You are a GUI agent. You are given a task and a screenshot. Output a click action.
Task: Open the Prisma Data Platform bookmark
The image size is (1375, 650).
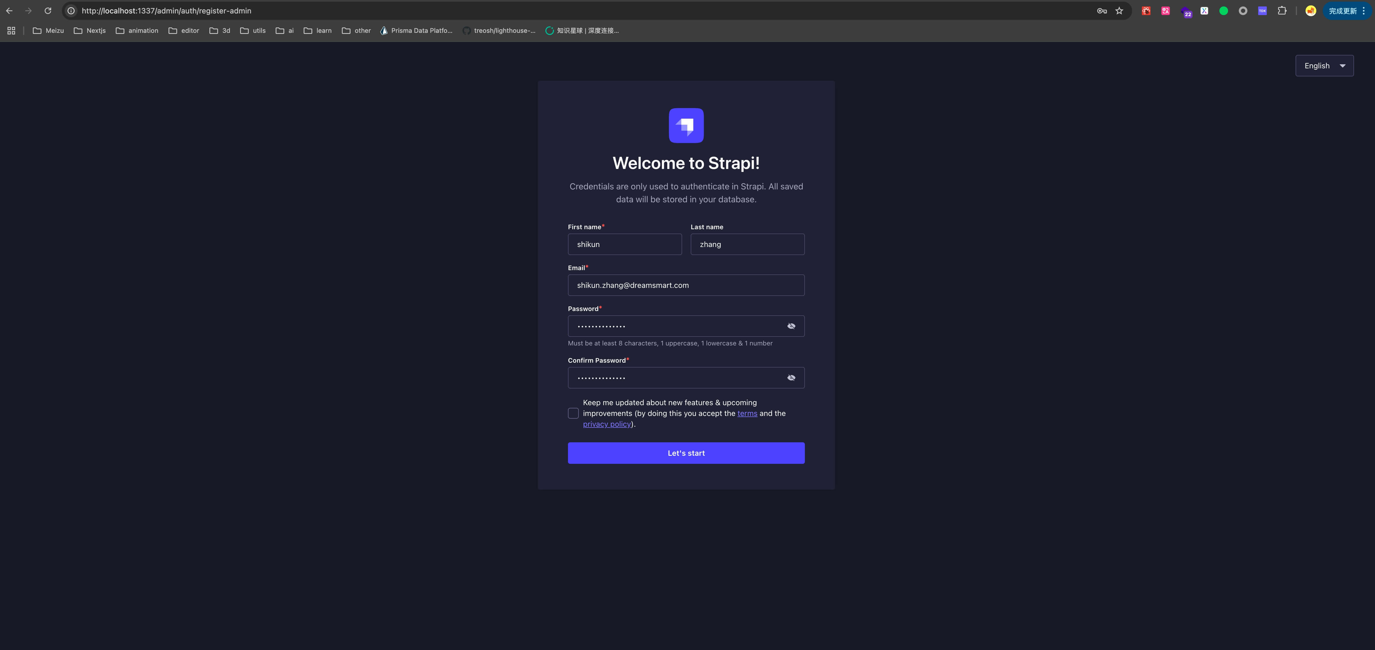click(x=416, y=30)
